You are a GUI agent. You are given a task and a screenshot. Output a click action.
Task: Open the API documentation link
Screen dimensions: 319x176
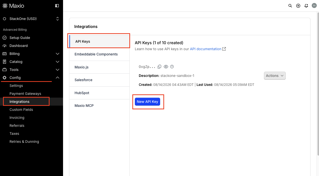coord(205,49)
